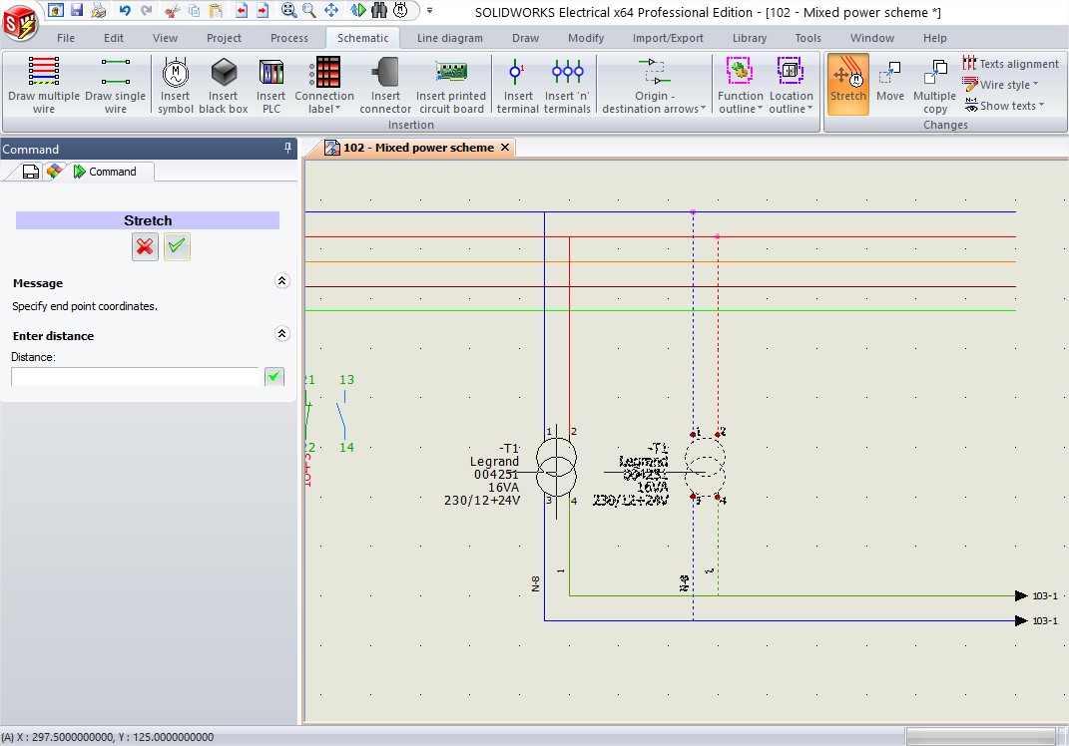Collapse the Enter distance section
The image size is (1069, 746).
coord(281,335)
